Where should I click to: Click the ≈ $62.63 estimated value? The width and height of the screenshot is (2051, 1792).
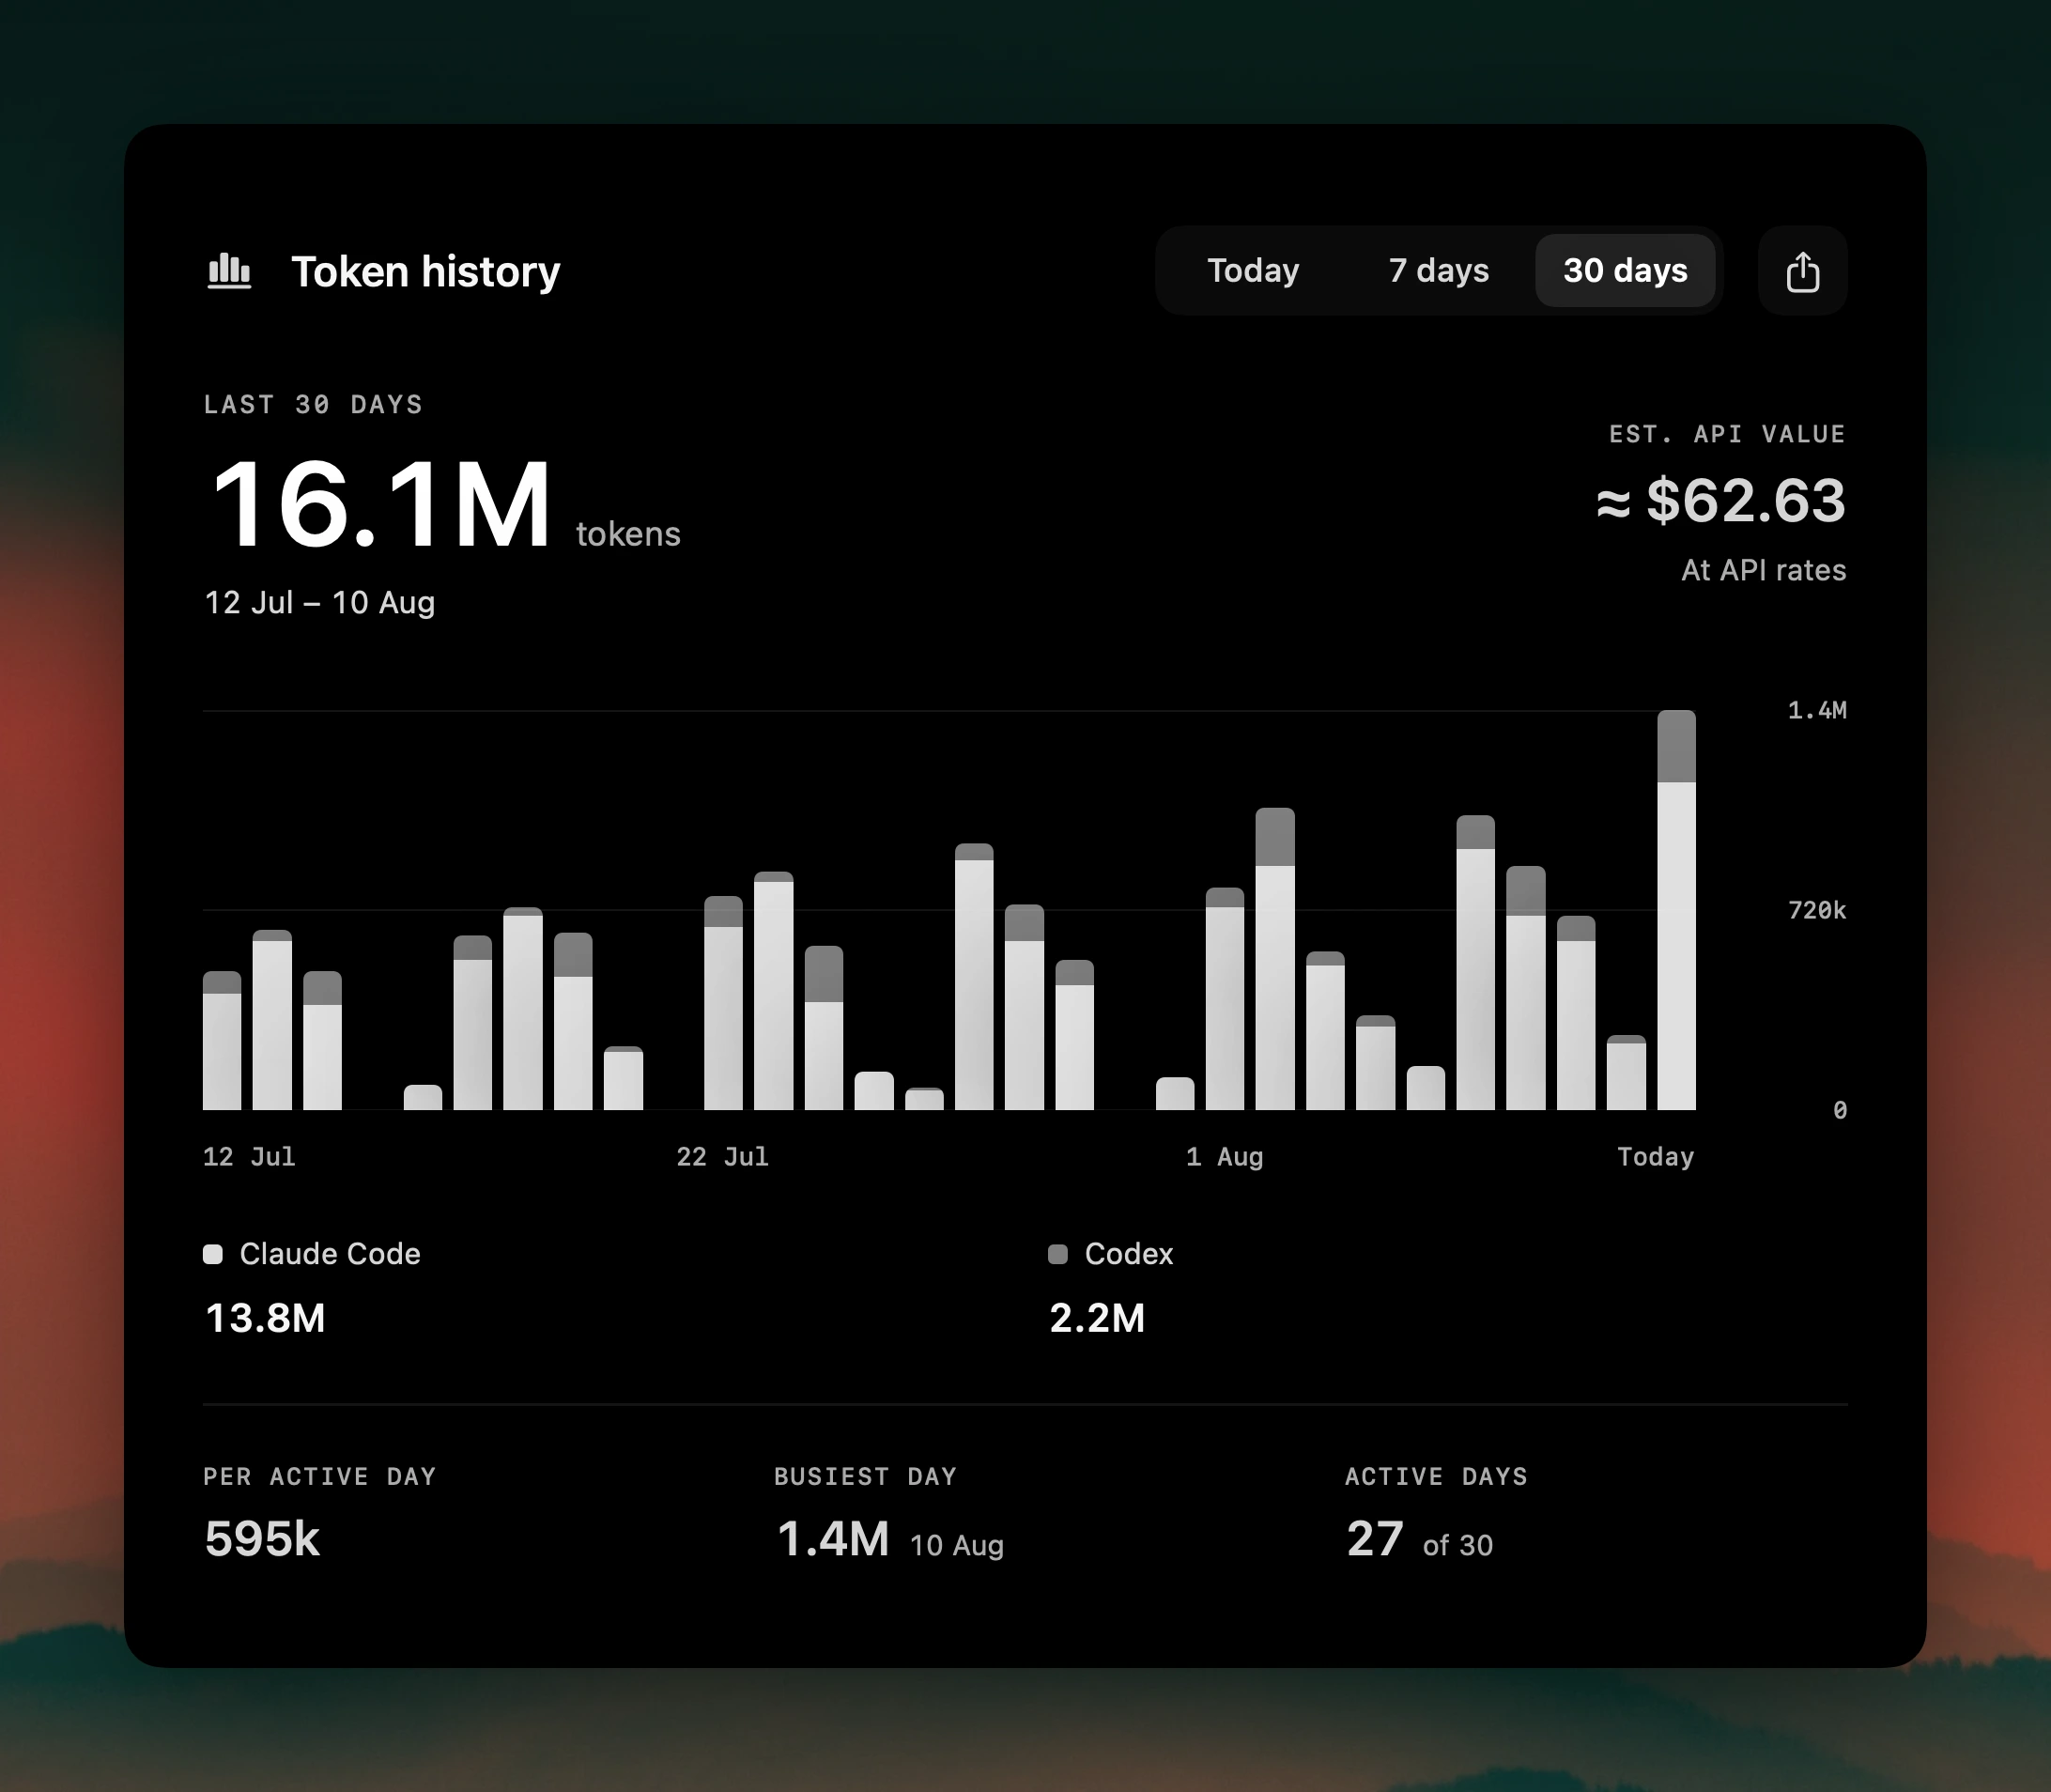[1721, 500]
